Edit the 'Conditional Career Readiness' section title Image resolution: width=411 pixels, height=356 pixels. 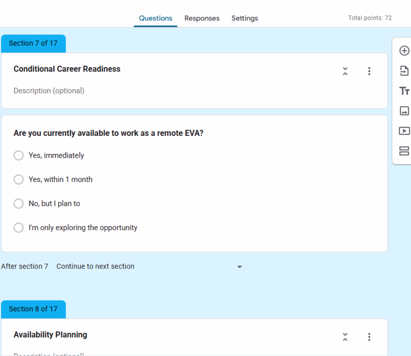coord(67,69)
